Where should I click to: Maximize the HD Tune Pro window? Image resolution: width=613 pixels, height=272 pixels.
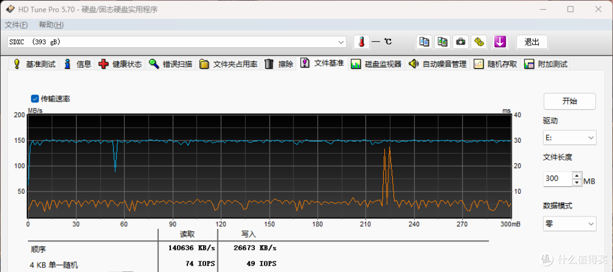pyautogui.click(x=570, y=10)
